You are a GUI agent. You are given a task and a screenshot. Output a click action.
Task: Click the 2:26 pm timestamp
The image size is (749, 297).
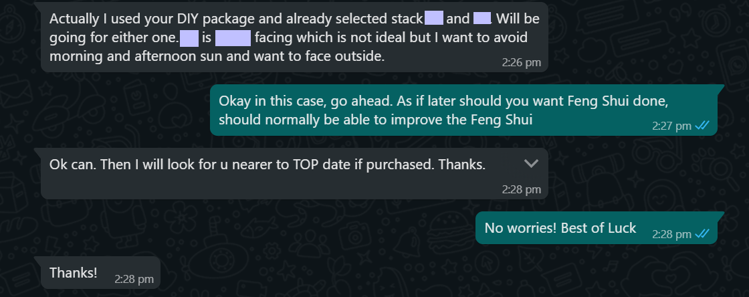point(521,63)
